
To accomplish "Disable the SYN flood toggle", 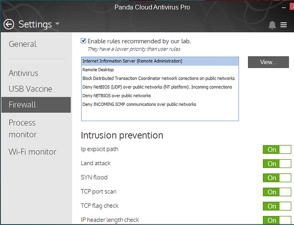I will [x=277, y=178].
